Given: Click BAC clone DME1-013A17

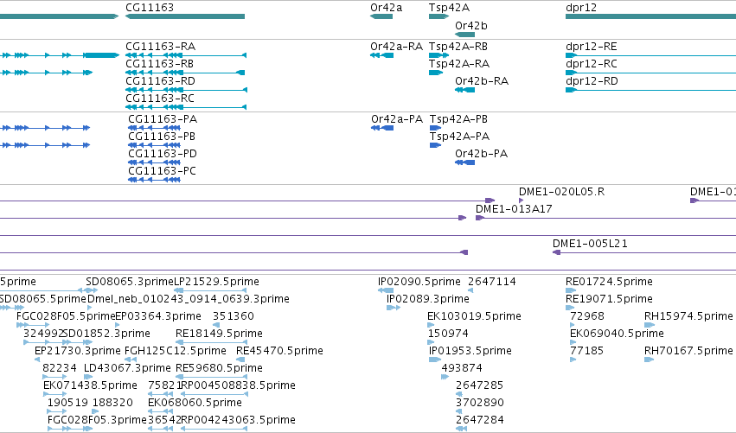Looking at the screenshot, I should click(514, 209).
